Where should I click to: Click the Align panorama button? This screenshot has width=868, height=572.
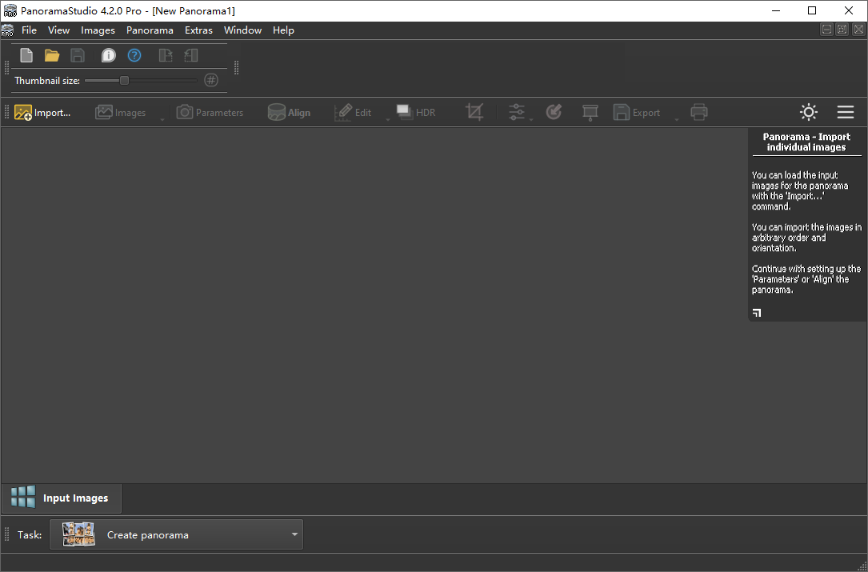point(289,113)
